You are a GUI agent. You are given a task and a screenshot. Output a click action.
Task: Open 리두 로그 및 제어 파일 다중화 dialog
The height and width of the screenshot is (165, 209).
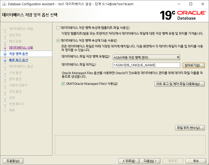click(x=180, y=84)
